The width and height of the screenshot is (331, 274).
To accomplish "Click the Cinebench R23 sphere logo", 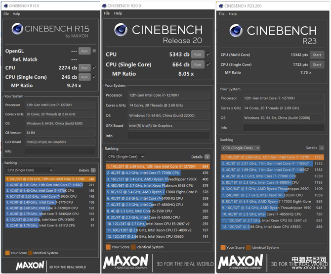I will 236,31.
